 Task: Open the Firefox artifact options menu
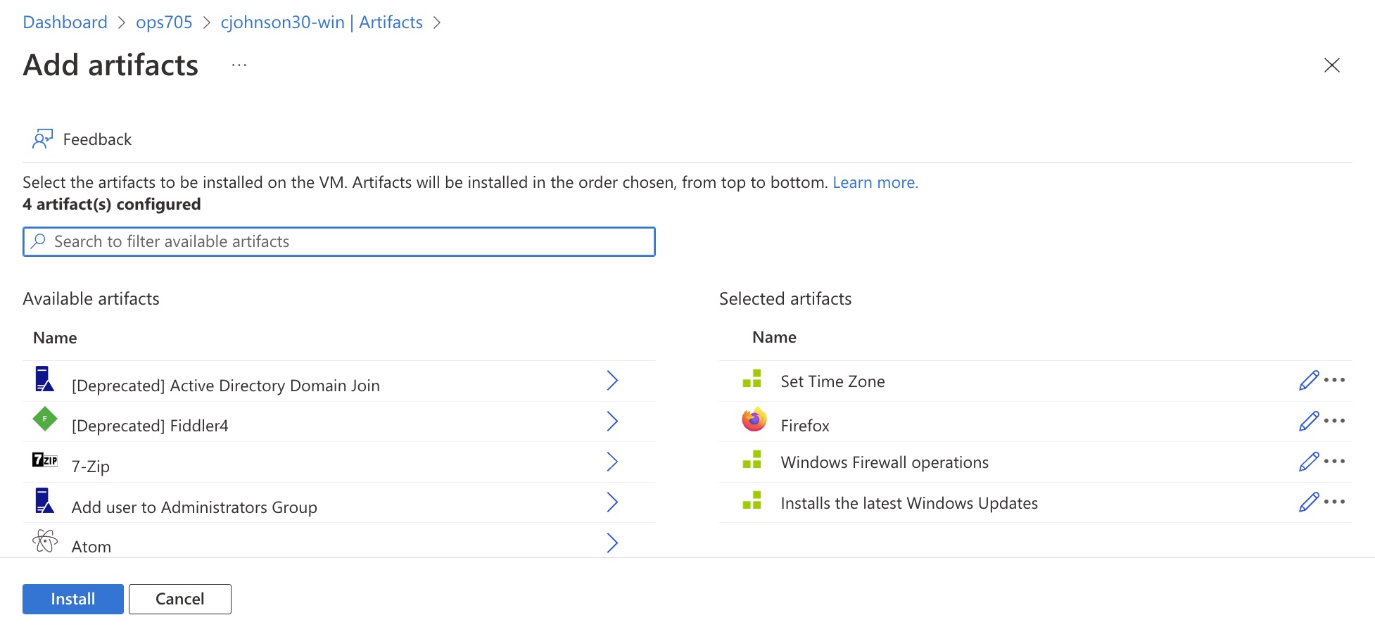1333,420
